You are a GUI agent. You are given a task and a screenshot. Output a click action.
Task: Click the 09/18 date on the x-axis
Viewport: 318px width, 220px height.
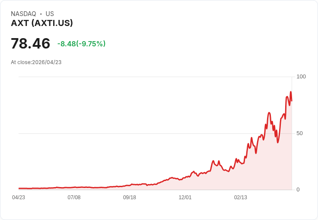tap(129, 197)
